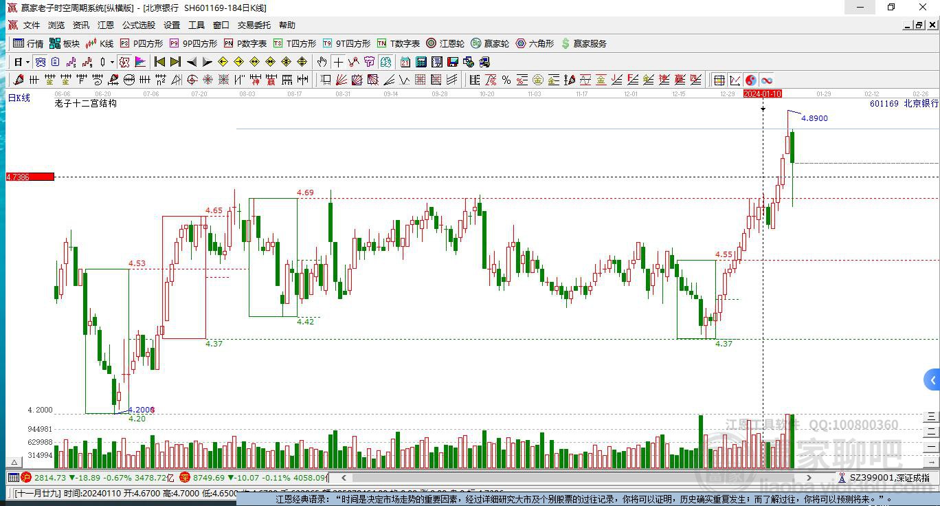Click the yellow diamond right-arrow icon
Screen dimensions: 940x506
238,62
